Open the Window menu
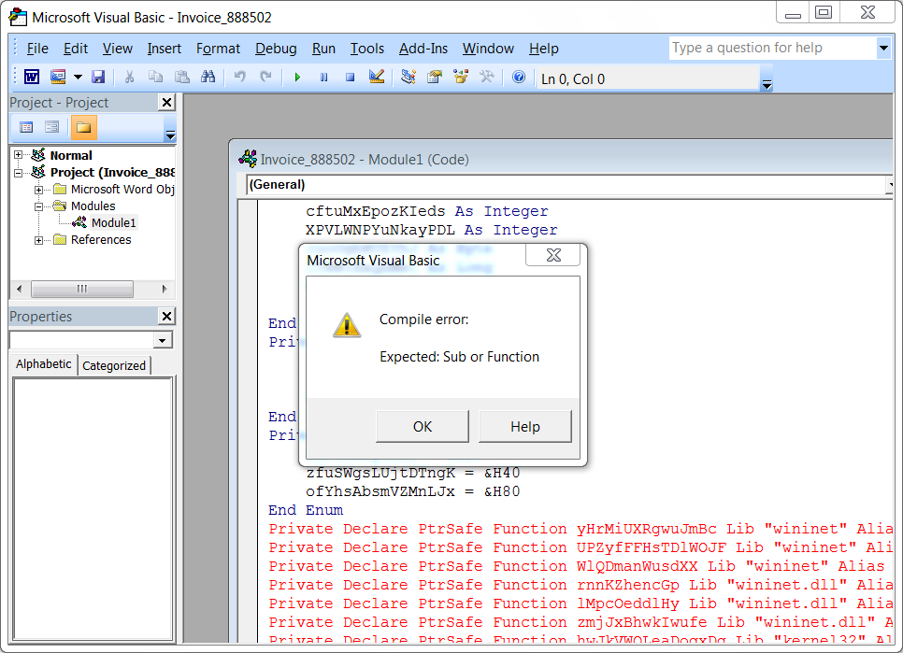This screenshot has width=903, height=653. [488, 49]
